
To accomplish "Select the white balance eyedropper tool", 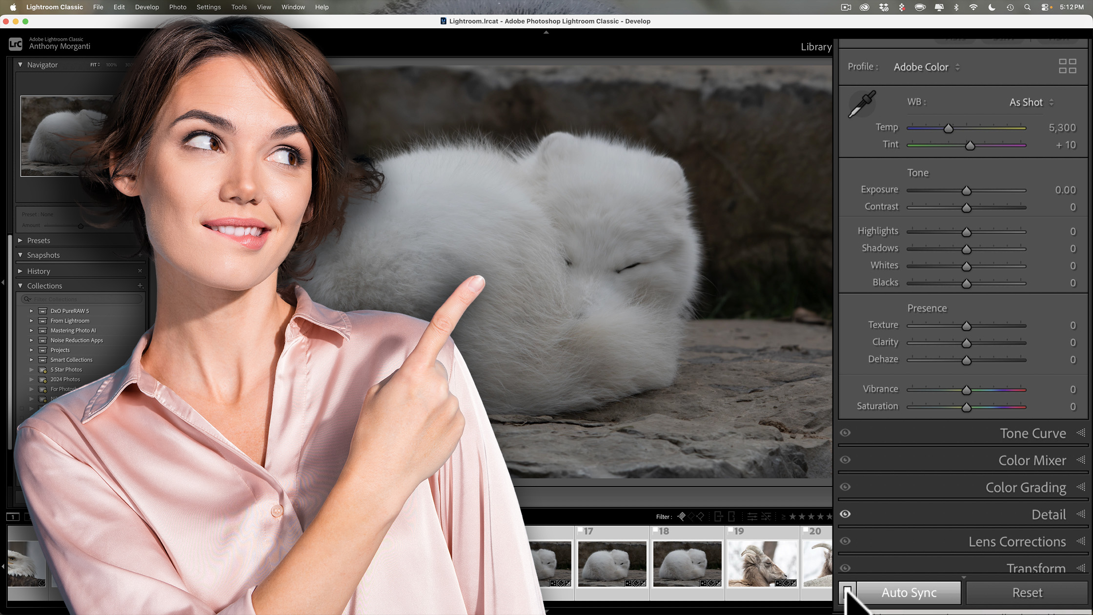I will point(862,103).
